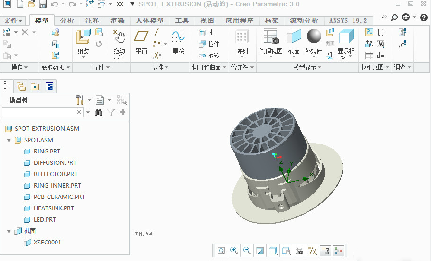Image resolution: width=431 pixels, height=261 pixels.
Task: Collapse the 截面 section node
Action: [x=9, y=231]
